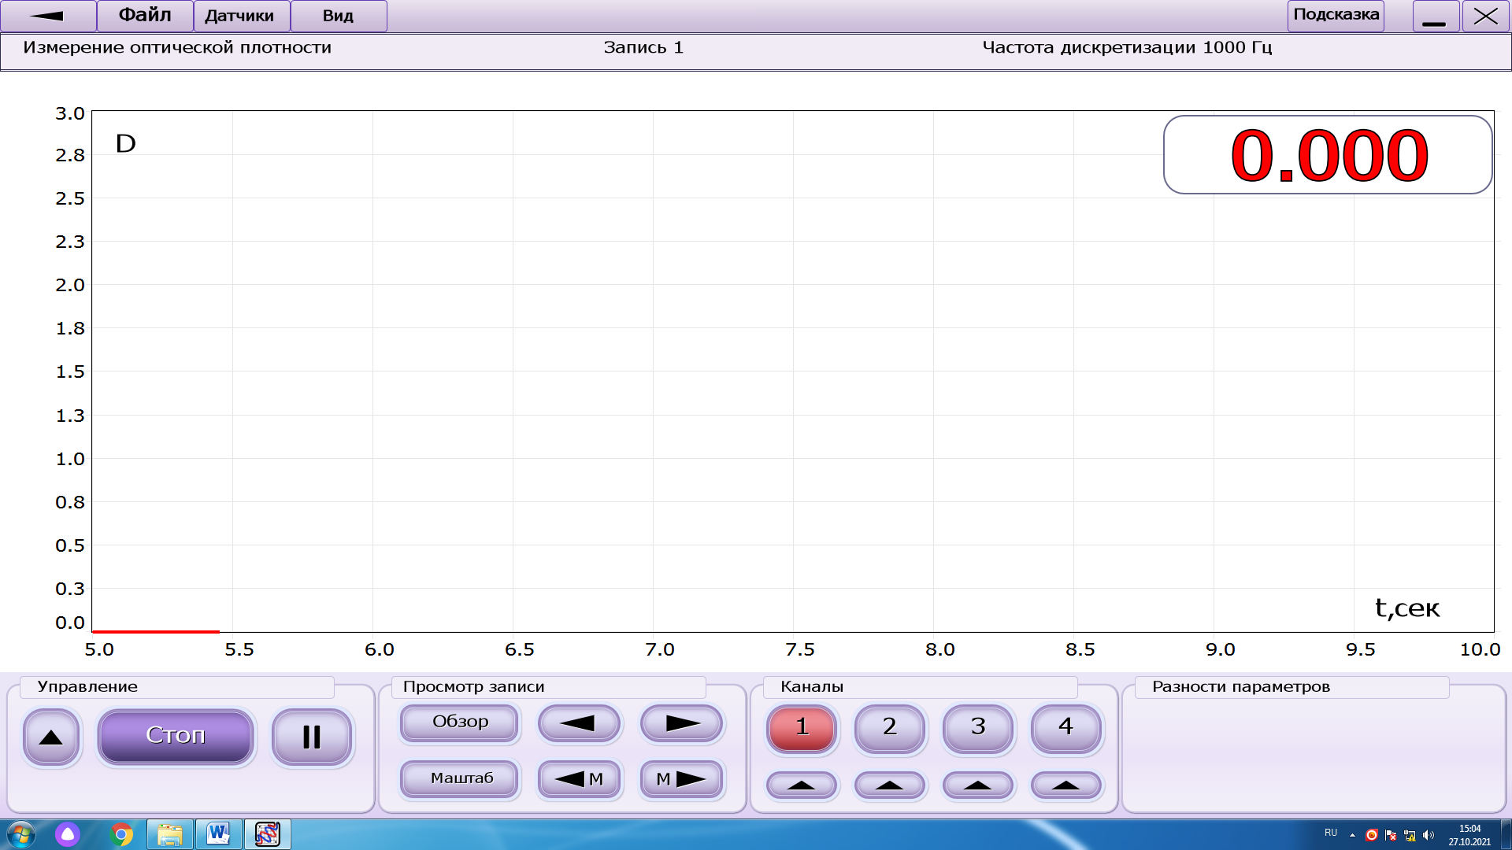Open the Файл menu
Screen dimensions: 1512x850
145,16
